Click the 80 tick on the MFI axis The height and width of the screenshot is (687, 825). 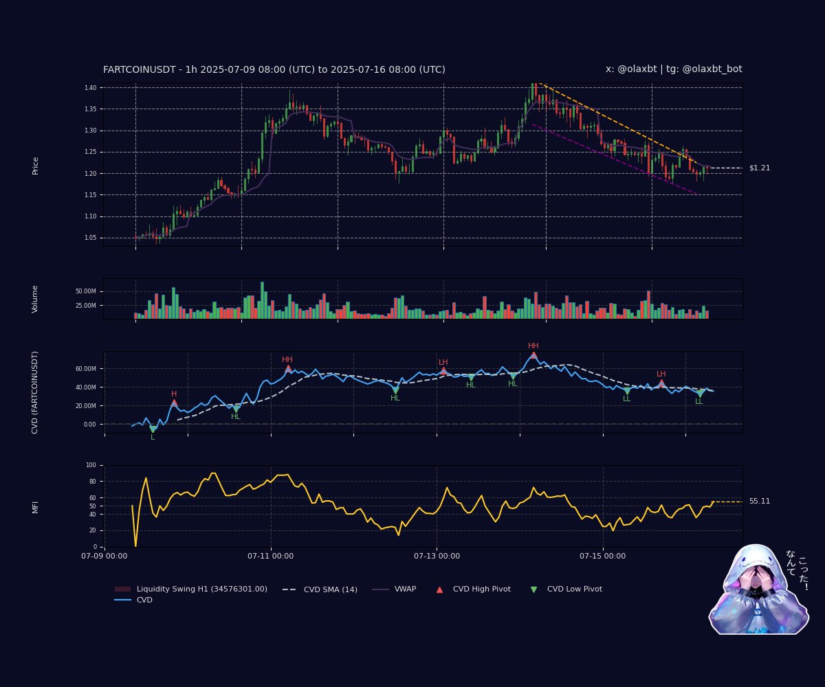click(x=93, y=482)
